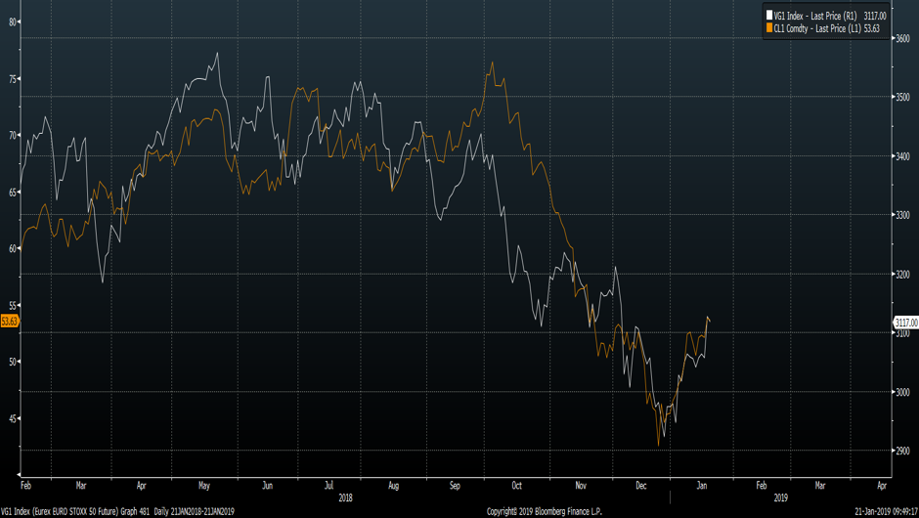This screenshot has width=919, height=518.
Task: Click the 'Graph 481' footer text
Action: [x=135, y=512]
